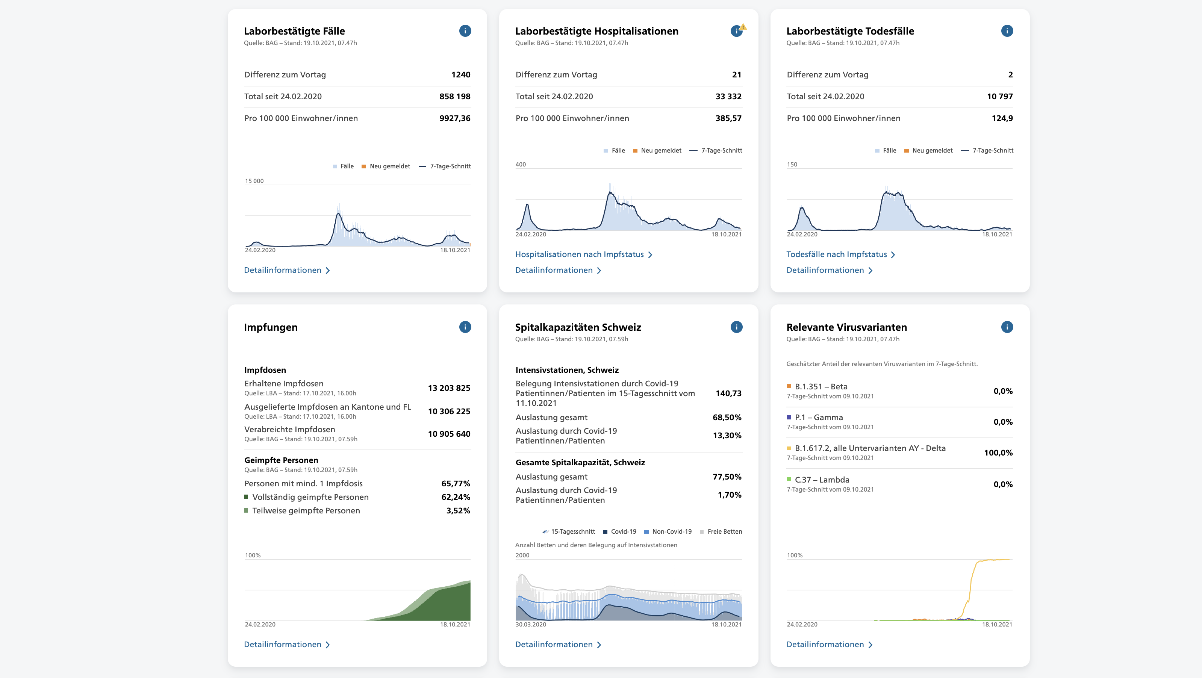Click info icon on Laborbestätigte Fälle card
This screenshot has width=1202, height=678.
pyautogui.click(x=465, y=31)
